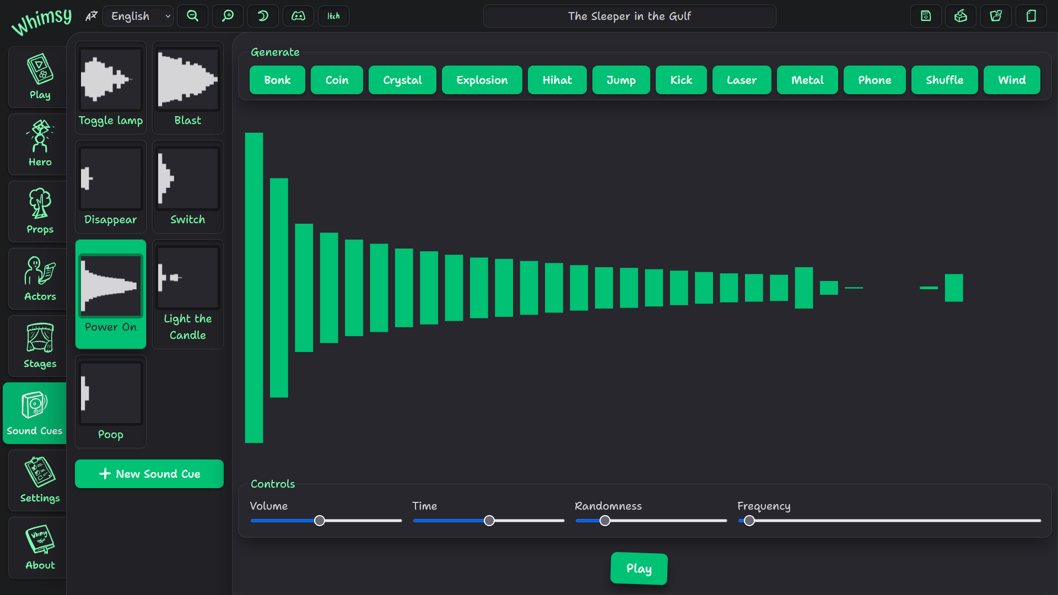Image resolution: width=1058 pixels, height=595 pixels.
Task: Open the About book icon
Action: point(40,547)
